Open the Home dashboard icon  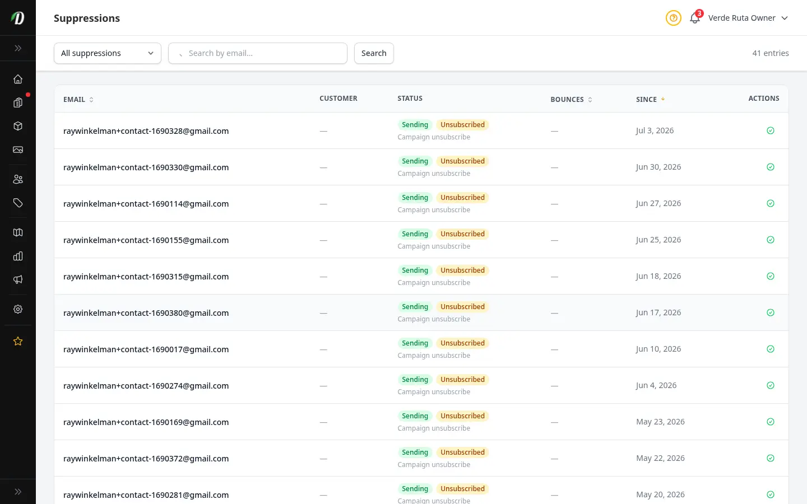[18, 79]
